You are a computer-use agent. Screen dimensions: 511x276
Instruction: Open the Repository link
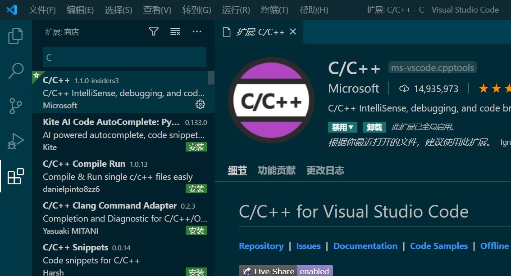[261, 246]
